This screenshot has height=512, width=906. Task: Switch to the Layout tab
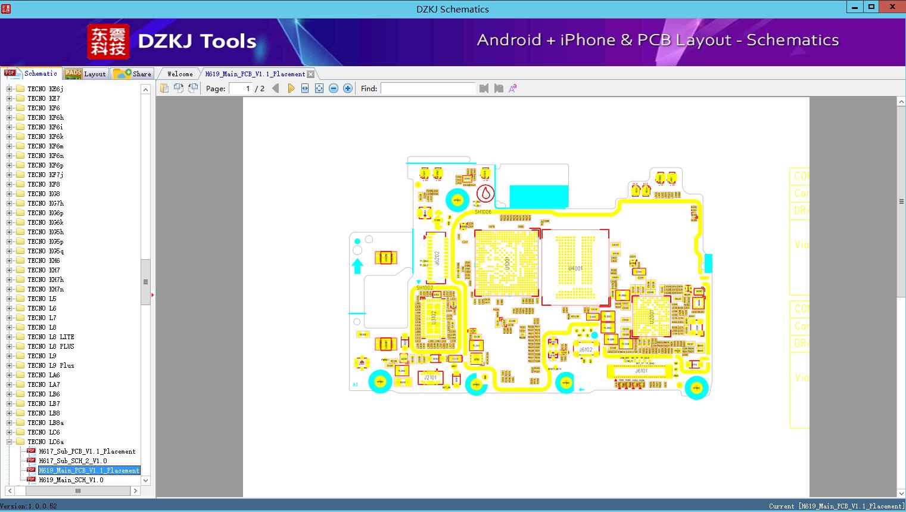tap(86, 74)
